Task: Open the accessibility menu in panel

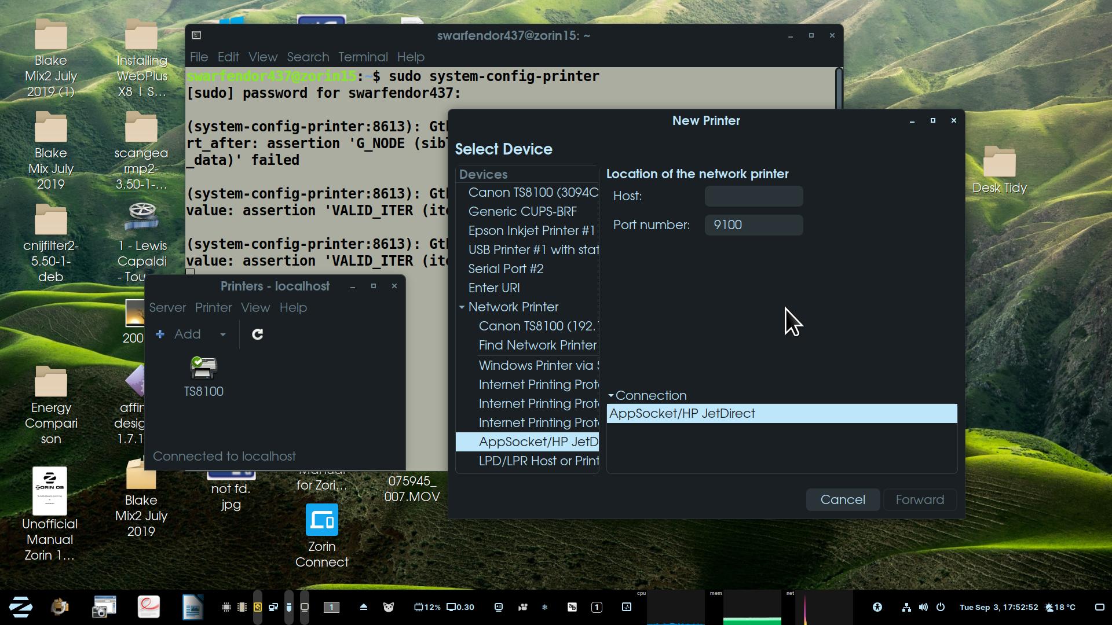Action: click(877, 607)
